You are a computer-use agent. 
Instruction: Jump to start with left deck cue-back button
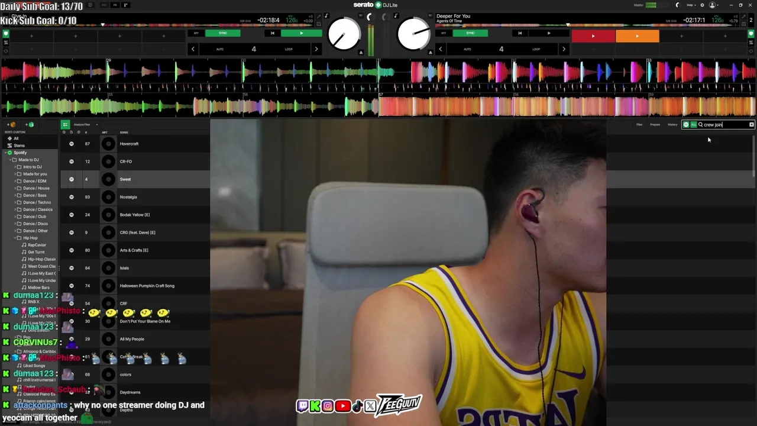click(272, 33)
